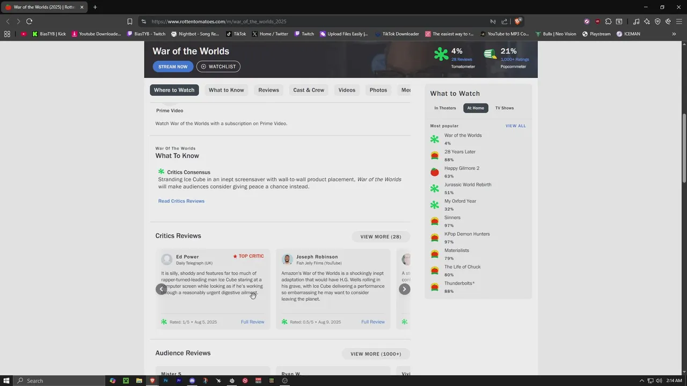Bookmark this page with the bookmark icon
687x386 pixels.
pyautogui.click(x=129, y=21)
